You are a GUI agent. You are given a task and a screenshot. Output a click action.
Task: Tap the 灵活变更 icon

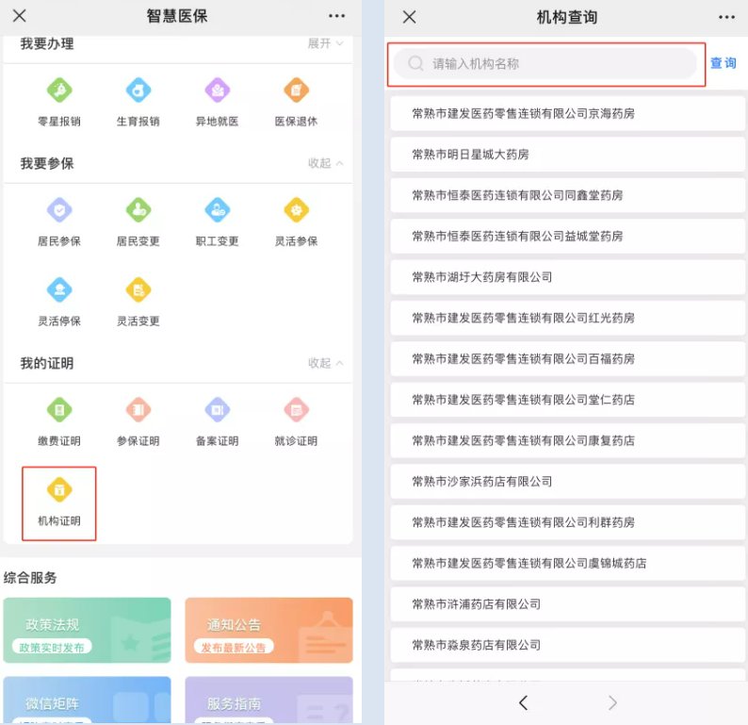click(138, 289)
